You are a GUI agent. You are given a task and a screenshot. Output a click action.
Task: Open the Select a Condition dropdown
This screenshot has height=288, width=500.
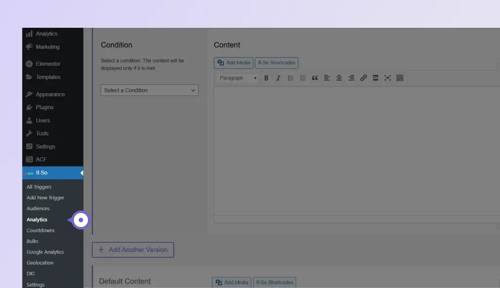coord(149,90)
